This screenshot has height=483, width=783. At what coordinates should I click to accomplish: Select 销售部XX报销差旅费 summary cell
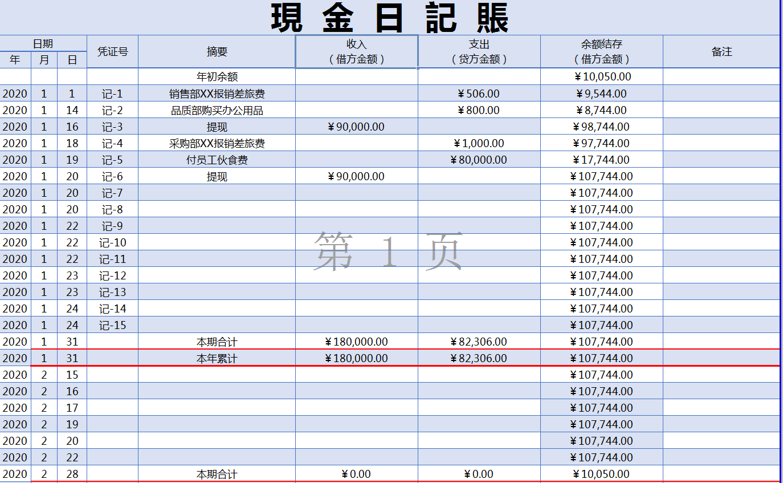click(217, 94)
